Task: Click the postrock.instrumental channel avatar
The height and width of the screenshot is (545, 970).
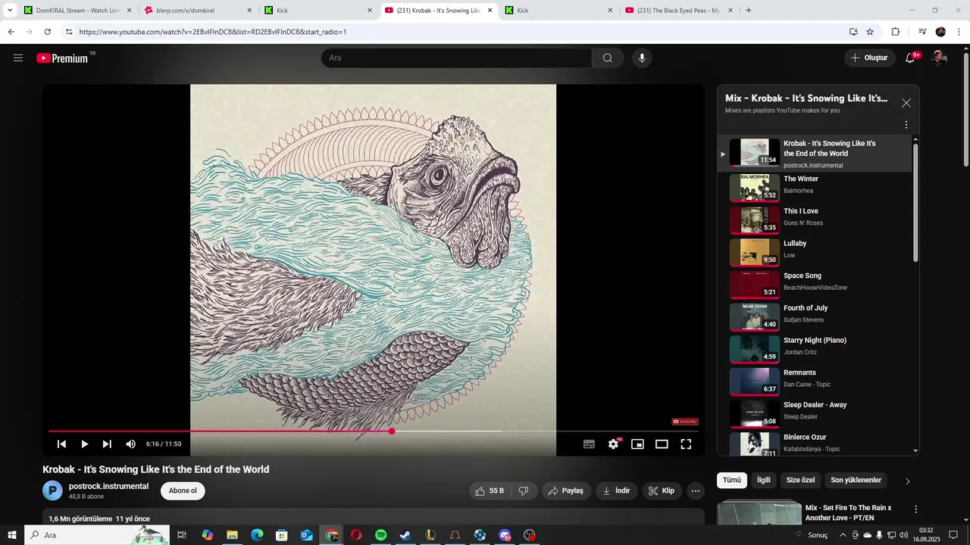Action: [52, 490]
